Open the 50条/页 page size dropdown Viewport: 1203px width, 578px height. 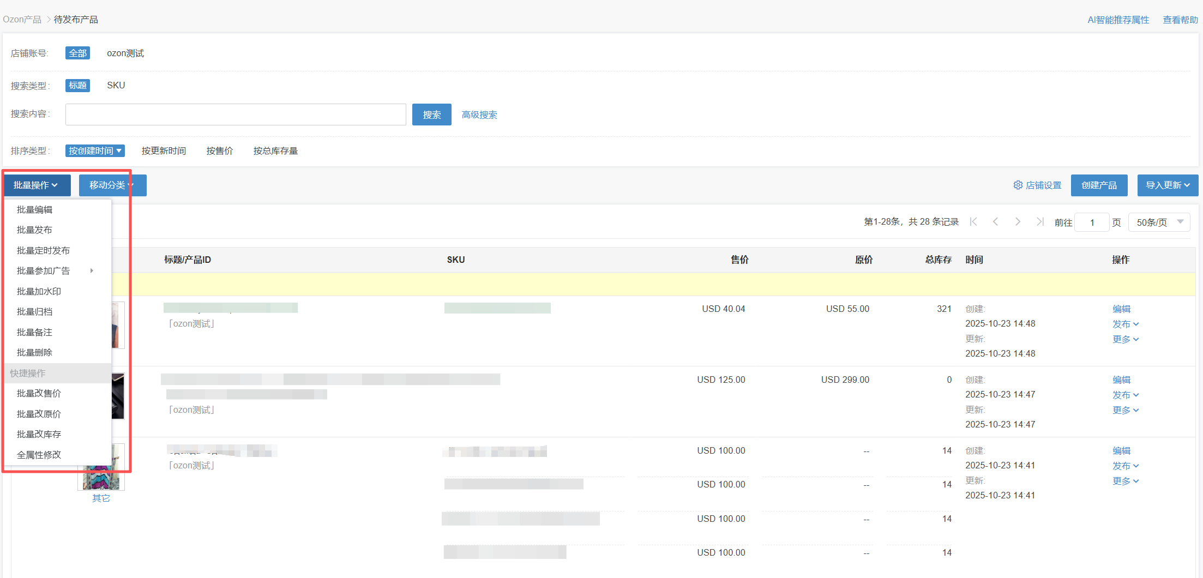coord(1159,222)
